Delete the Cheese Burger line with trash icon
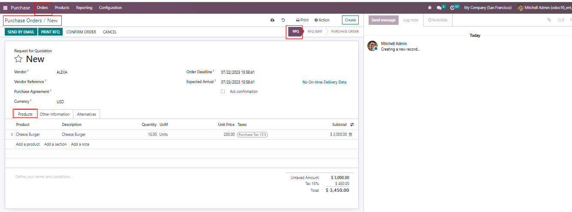 [x=350, y=134]
